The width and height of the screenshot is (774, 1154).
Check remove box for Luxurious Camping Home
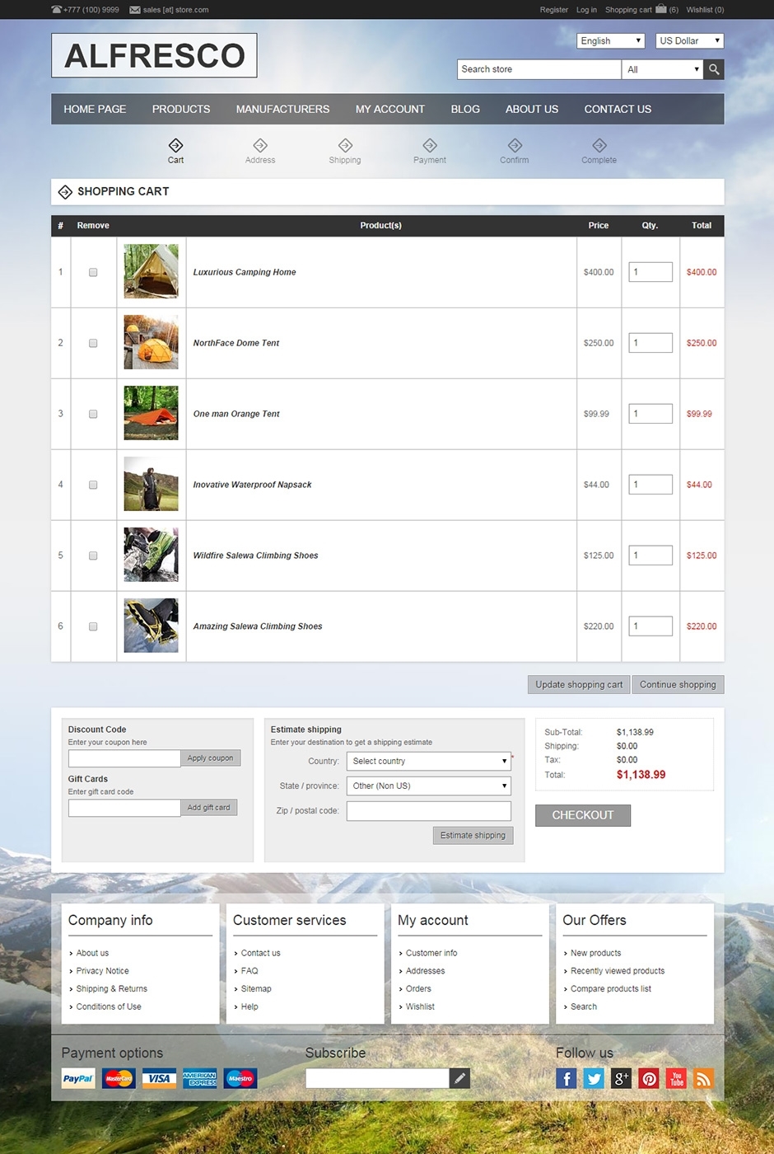pos(93,272)
